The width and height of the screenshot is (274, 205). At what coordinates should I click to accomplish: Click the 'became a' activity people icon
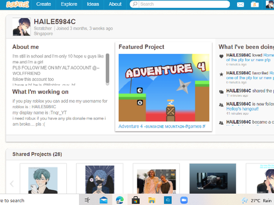coord(221,123)
